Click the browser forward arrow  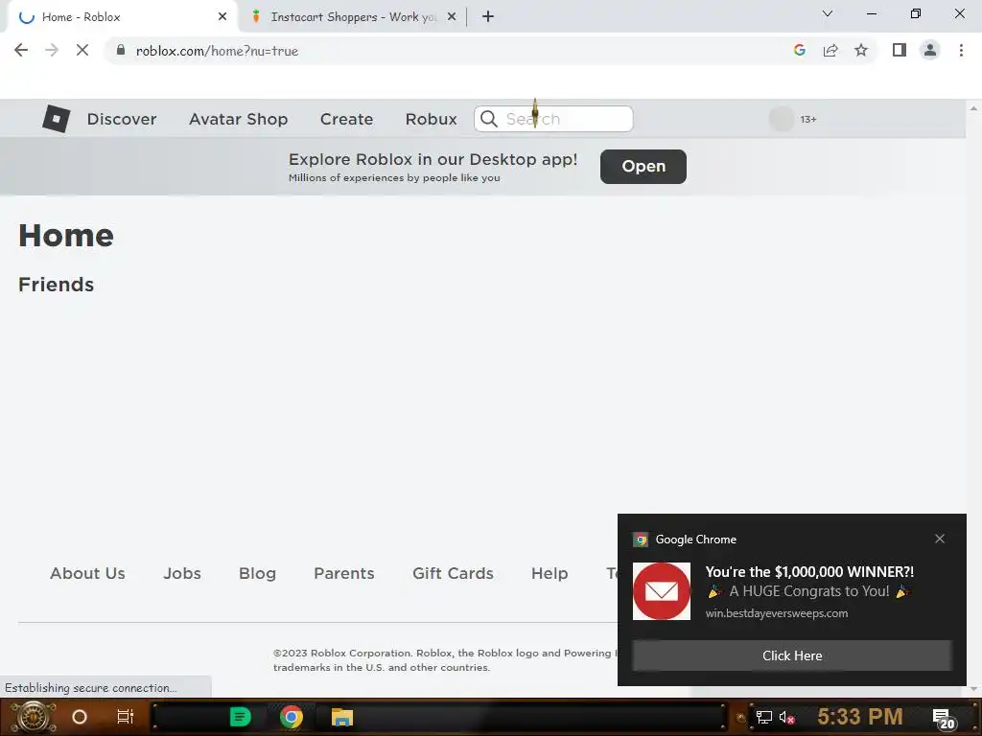52,50
